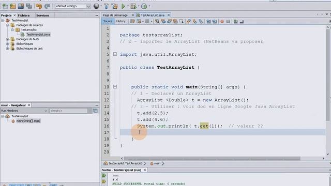Clean and build with hammer-broom icon
This screenshot has height=186, width=331.
click(x=115, y=6)
